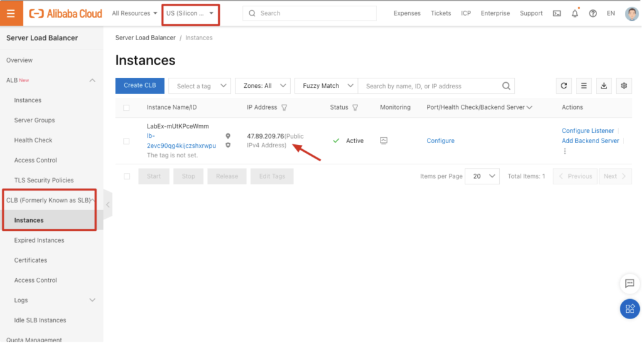The width and height of the screenshot is (643, 343).
Task: Click Server Load Balancer breadcrumb
Action: pos(145,38)
